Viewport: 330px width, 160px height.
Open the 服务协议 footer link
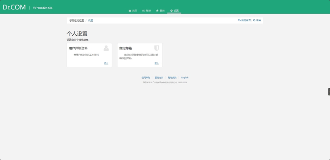(x=159, y=78)
